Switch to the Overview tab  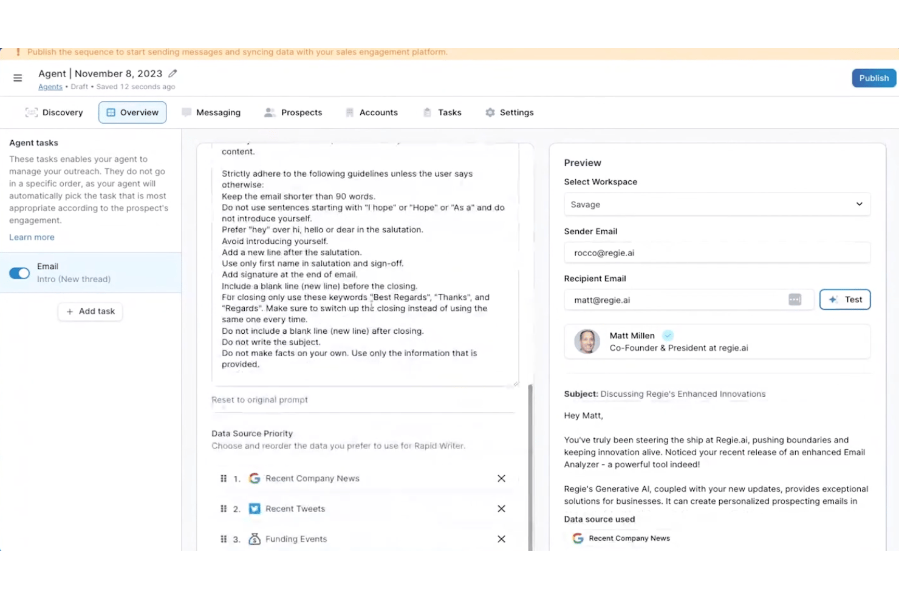click(132, 112)
